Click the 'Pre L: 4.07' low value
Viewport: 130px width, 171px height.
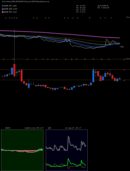(81, 10)
